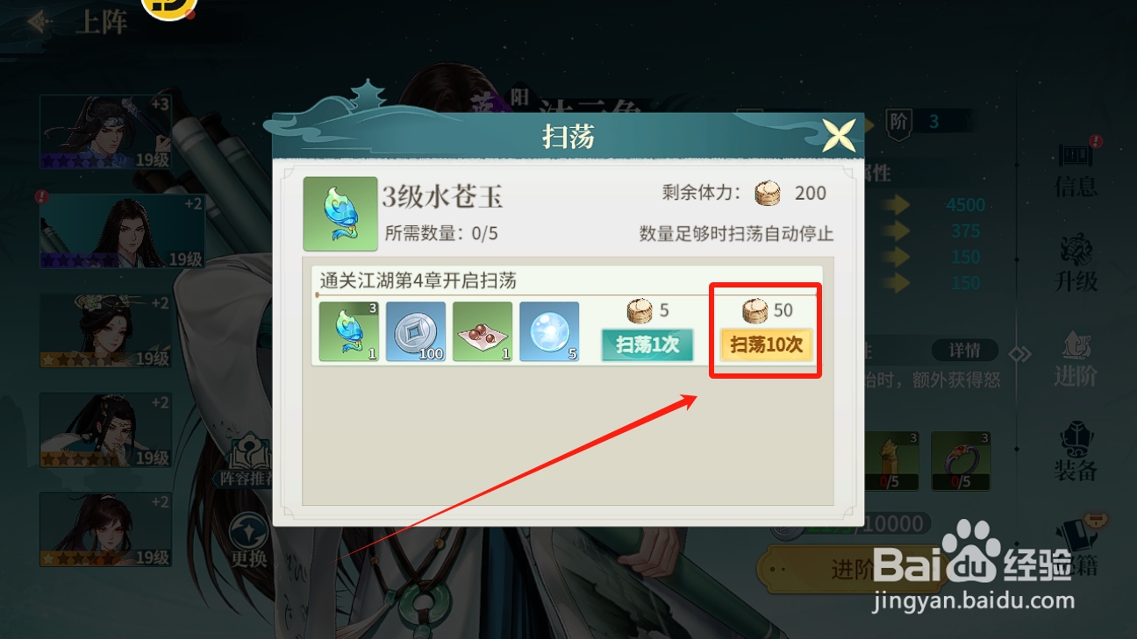
Task: Select the 3级水苍玉 reward icon in list
Action: pyautogui.click(x=349, y=332)
